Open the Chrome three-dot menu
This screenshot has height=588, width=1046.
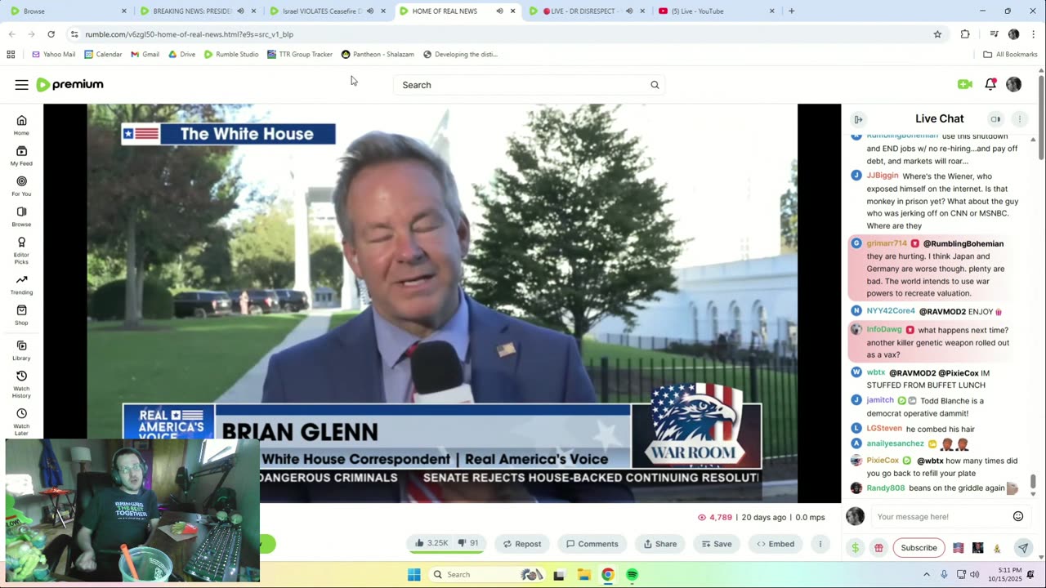tap(1034, 34)
